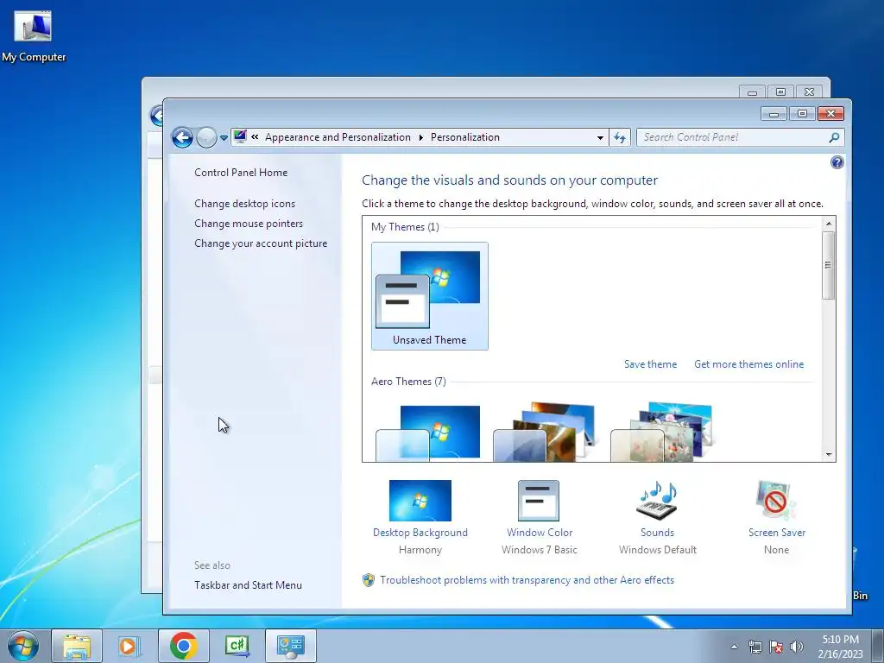
Task: Click the Sounds text link
Action: pos(657,533)
